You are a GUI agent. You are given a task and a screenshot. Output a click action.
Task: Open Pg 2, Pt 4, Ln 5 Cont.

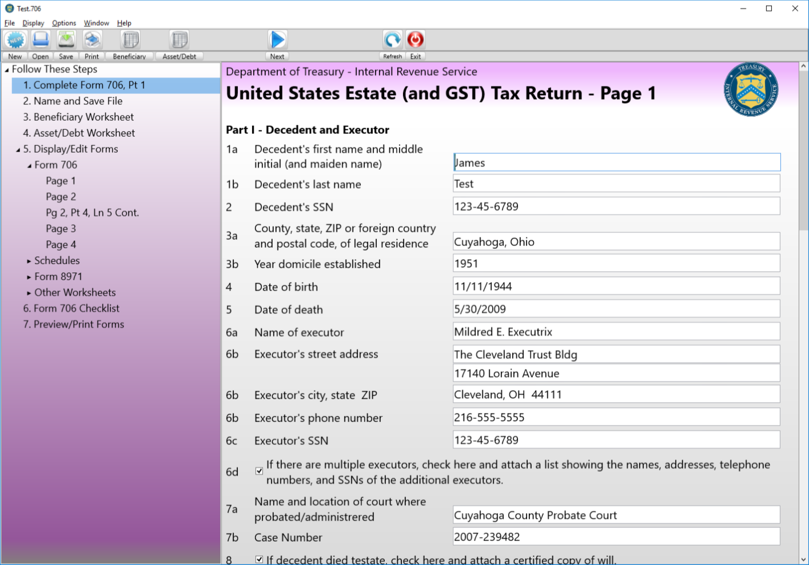92,213
